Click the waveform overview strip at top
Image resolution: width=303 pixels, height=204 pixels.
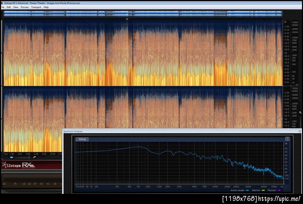pyautogui.click(x=143, y=14)
